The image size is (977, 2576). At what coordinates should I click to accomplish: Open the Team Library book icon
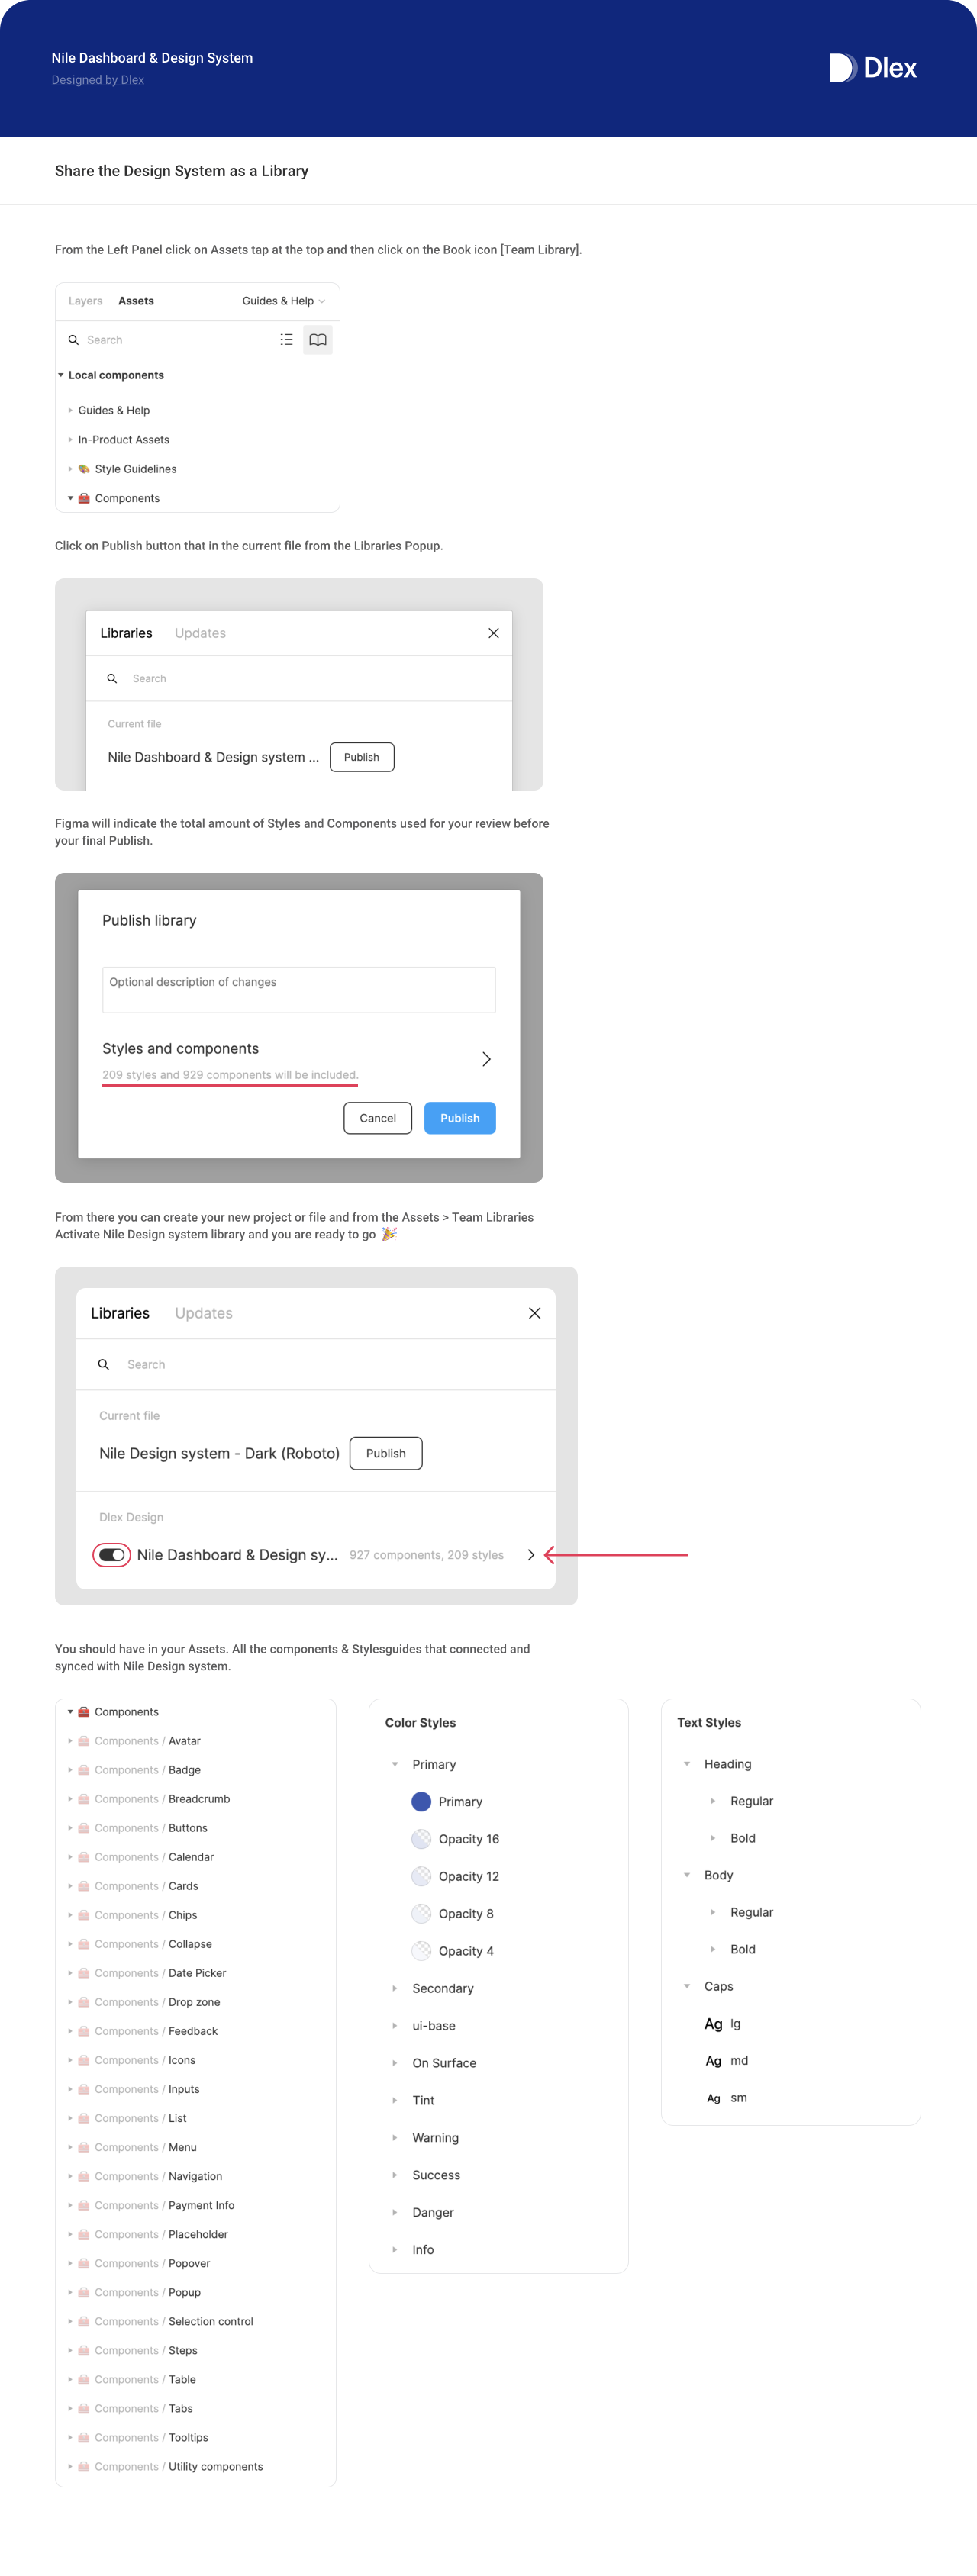(317, 340)
